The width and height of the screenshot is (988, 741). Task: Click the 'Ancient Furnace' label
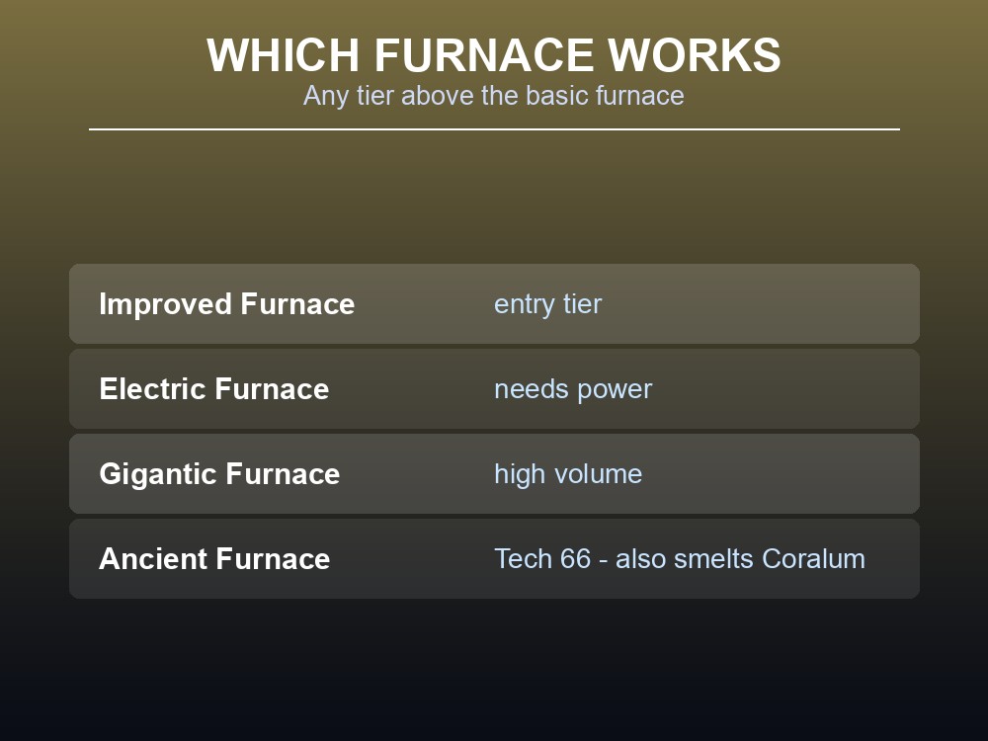click(x=214, y=559)
